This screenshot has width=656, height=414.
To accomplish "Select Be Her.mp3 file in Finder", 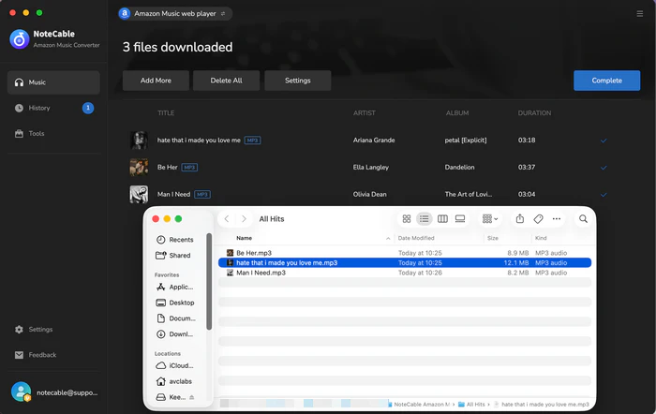I will tap(405, 253).
